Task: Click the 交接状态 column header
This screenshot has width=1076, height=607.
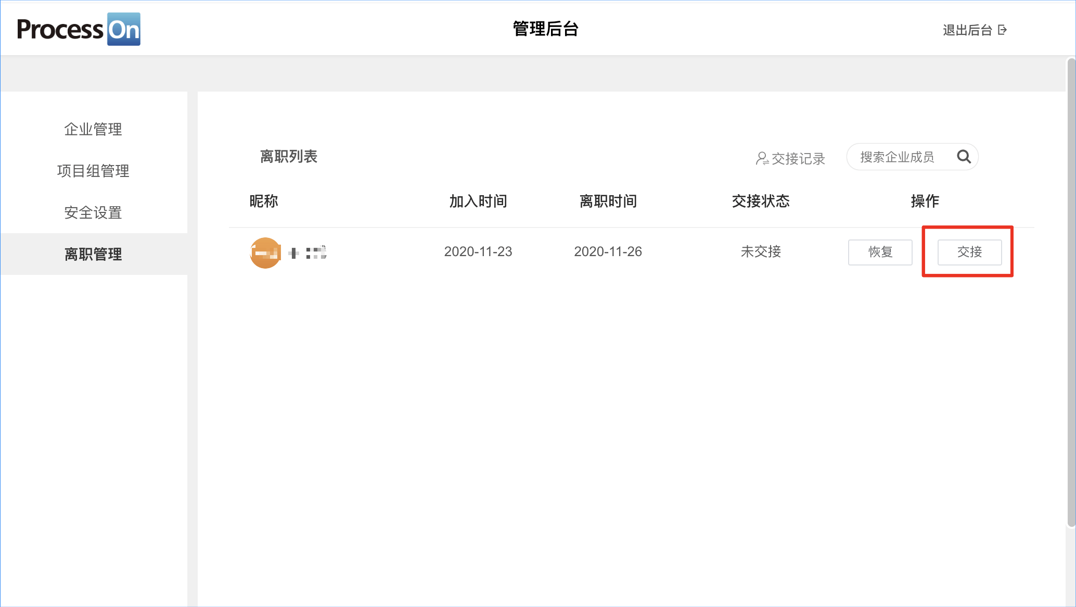Action: (x=760, y=201)
